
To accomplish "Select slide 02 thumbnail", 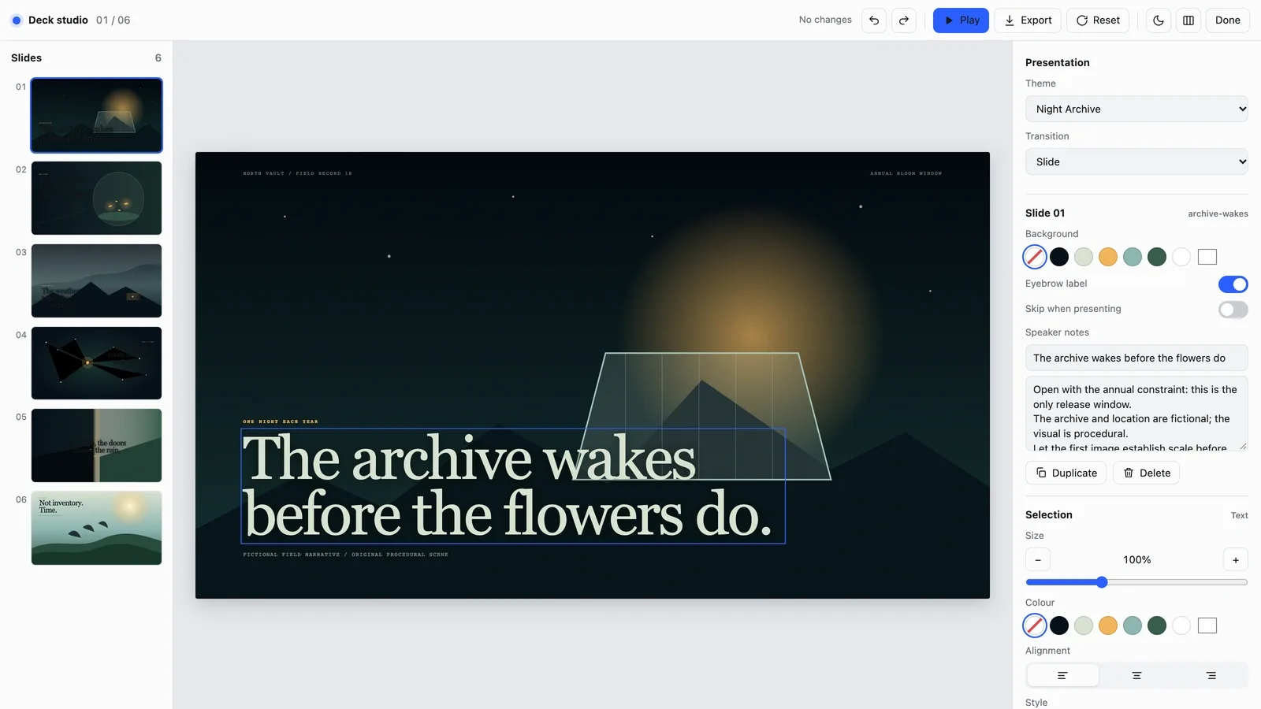I will tap(96, 198).
